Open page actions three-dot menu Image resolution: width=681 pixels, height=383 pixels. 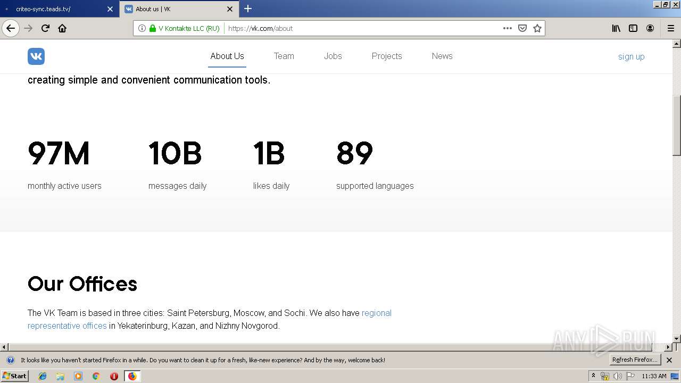point(508,28)
